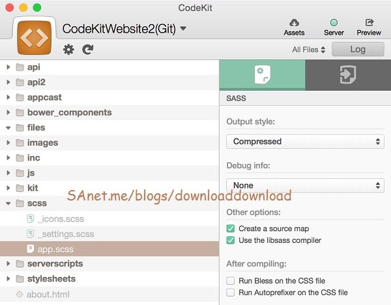
Task: Expand the kit folder
Action: pyautogui.click(x=8, y=188)
